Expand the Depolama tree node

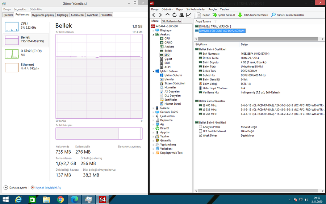[154, 120]
